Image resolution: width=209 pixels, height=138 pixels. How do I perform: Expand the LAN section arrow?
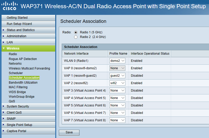(3, 42)
